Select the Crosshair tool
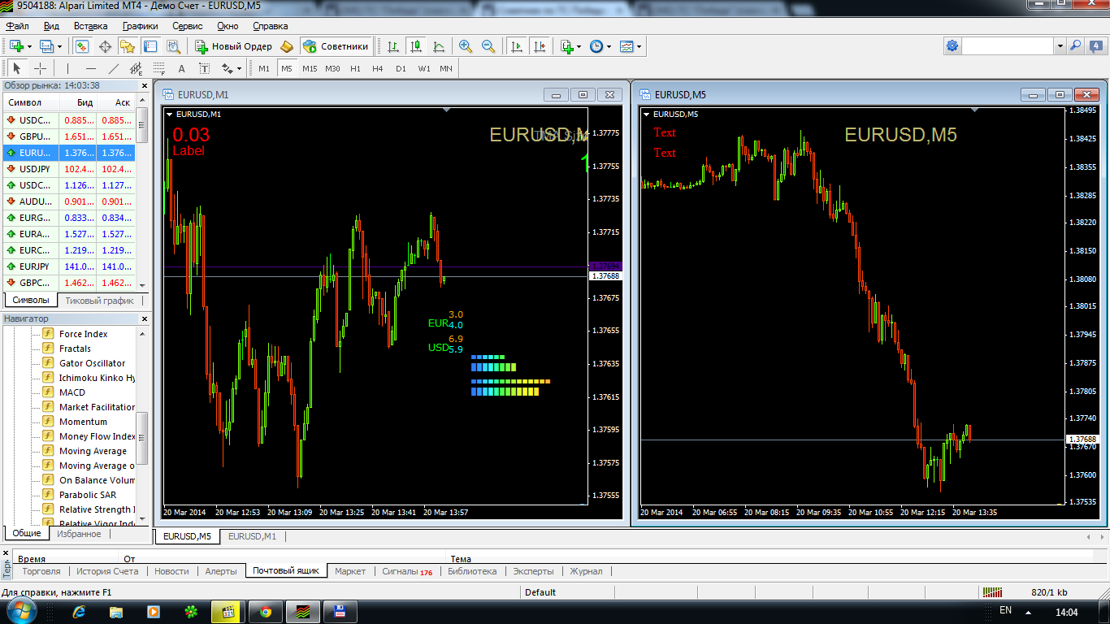Image resolution: width=1110 pixels, height=624 pixels. pos(40,68)
